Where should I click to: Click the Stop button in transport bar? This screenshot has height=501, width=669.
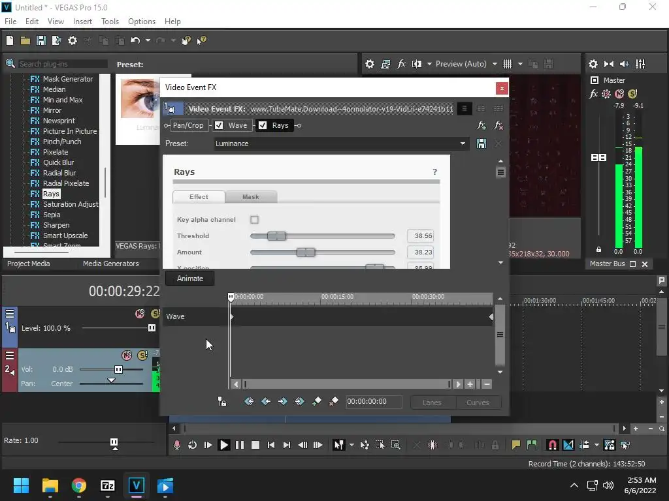(x=255, y=445)
